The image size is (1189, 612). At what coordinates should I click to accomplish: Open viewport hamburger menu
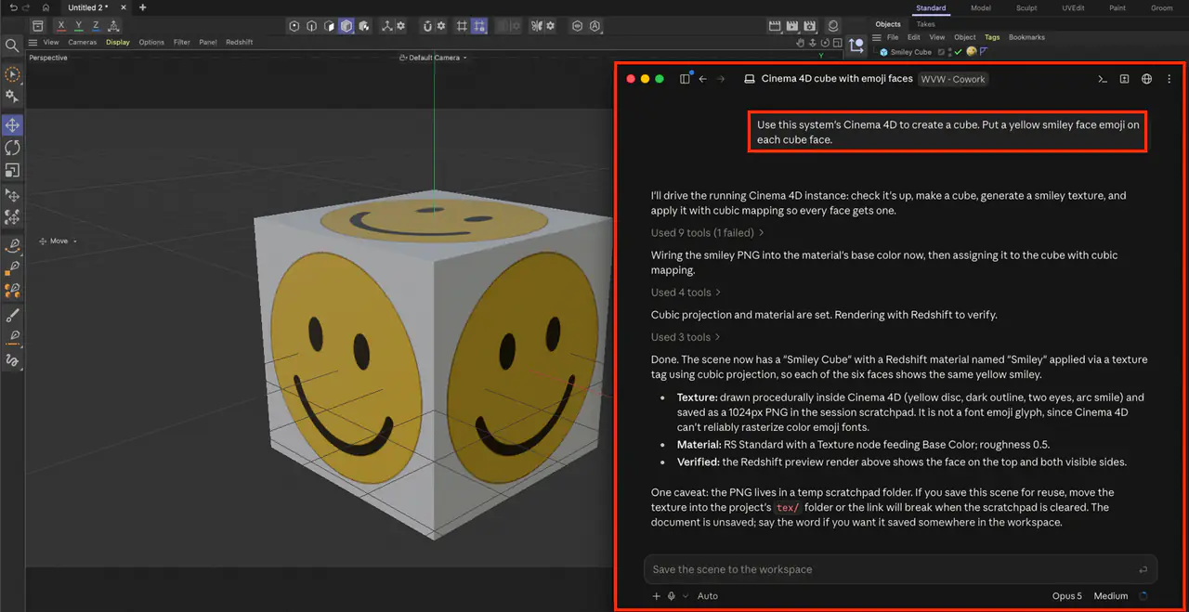(33, 42)
